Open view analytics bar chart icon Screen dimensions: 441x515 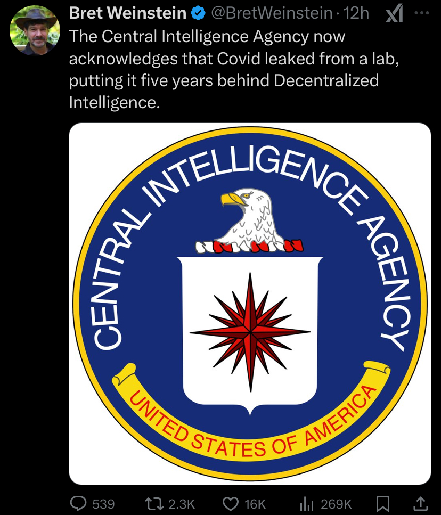click(306, 503)
